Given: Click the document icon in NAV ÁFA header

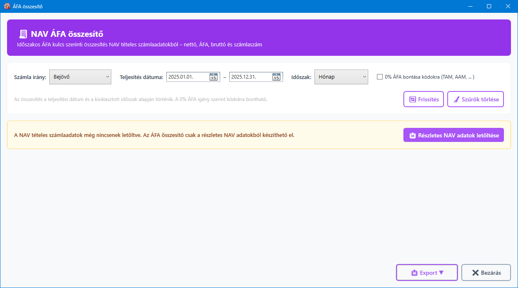Looking at the screenshot, I should point(23,34).
